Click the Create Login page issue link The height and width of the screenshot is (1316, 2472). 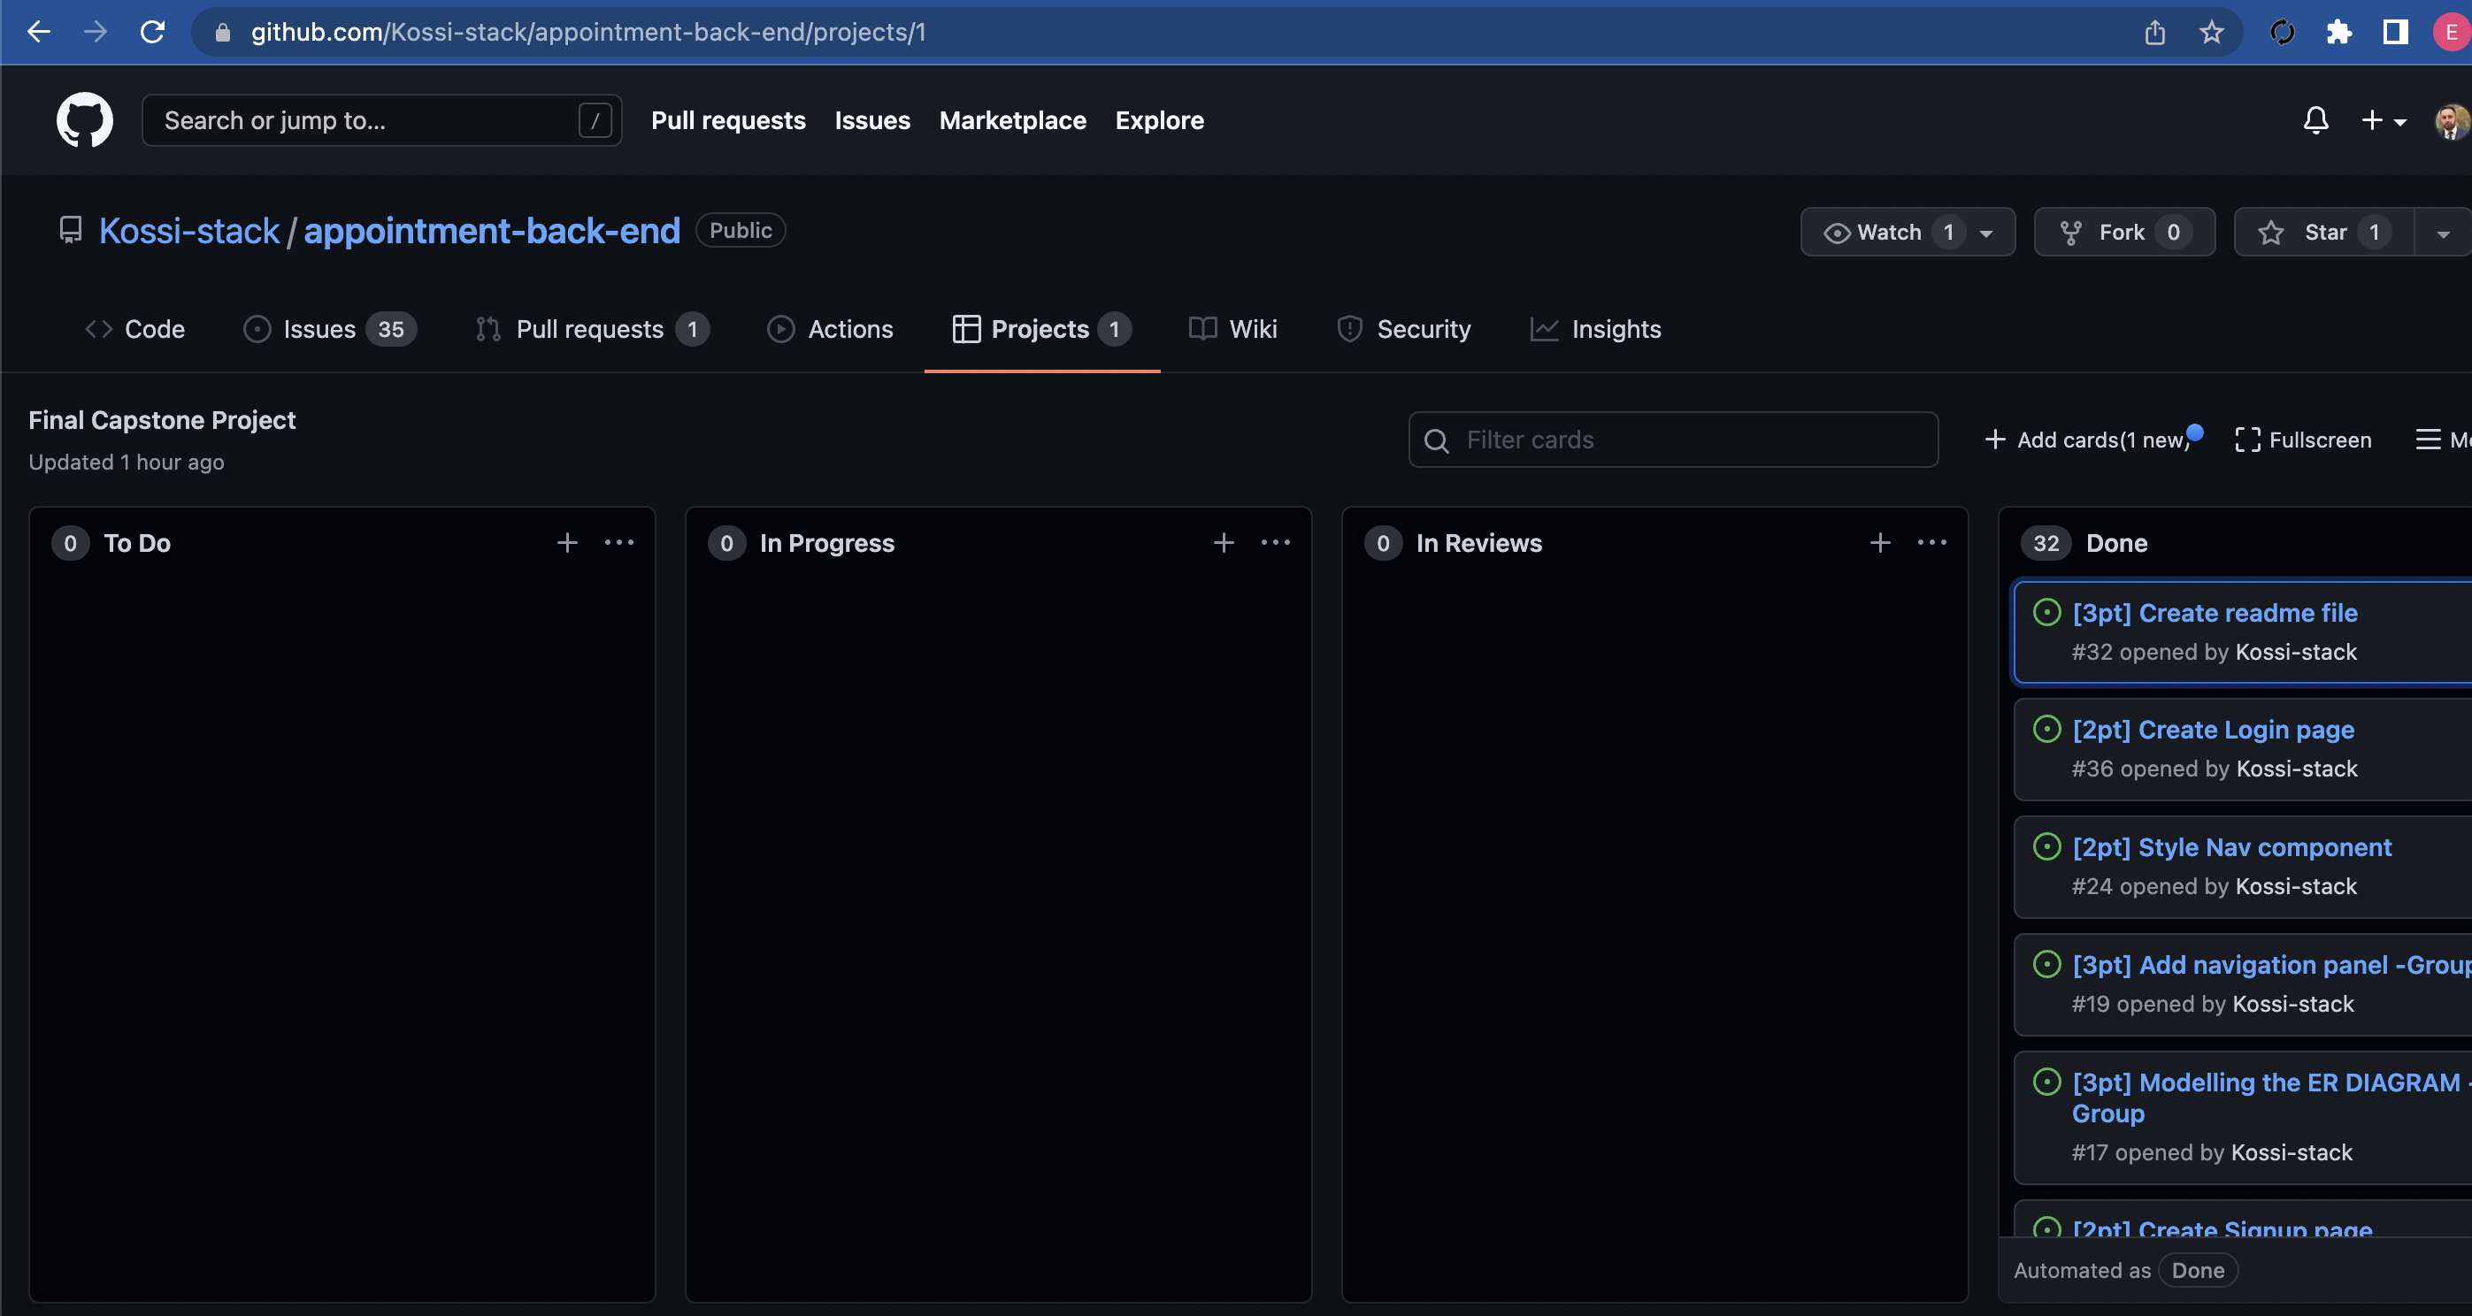pyautogui.click(x=2214, y=728)
